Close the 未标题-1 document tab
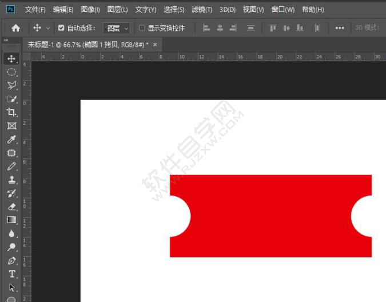The image size is (386, 302). [153, 45]
